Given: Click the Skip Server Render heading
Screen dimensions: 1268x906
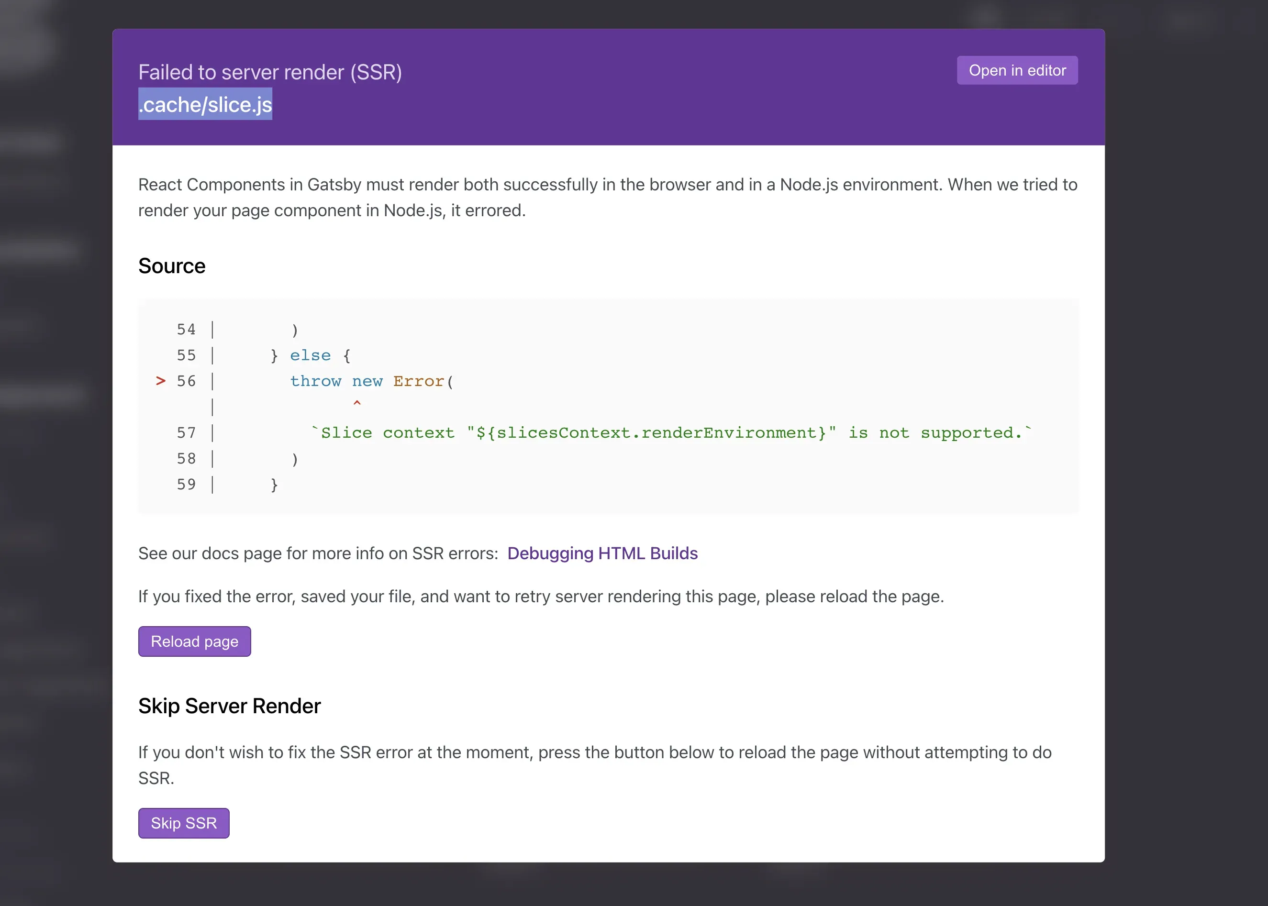Looking at the screenshot, I should click(229, 706).
